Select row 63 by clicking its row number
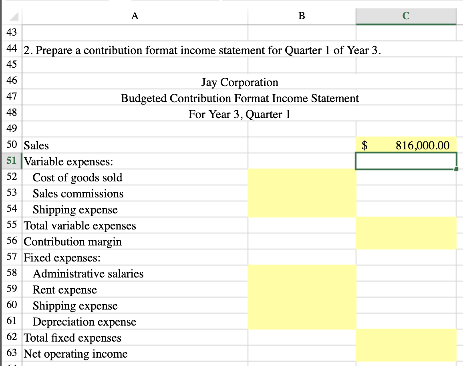The image size is (463, 366). [11, 354]
